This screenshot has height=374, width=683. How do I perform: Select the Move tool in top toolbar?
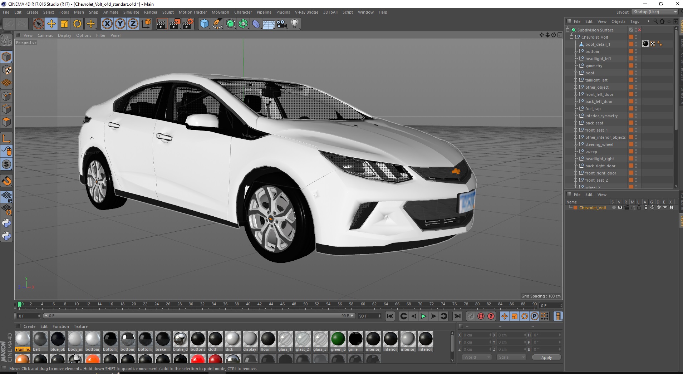coord(51,24)
